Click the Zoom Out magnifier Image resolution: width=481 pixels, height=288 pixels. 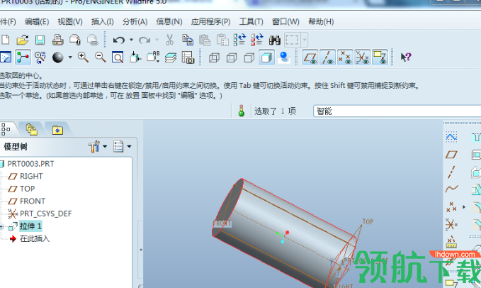(101, 57)
